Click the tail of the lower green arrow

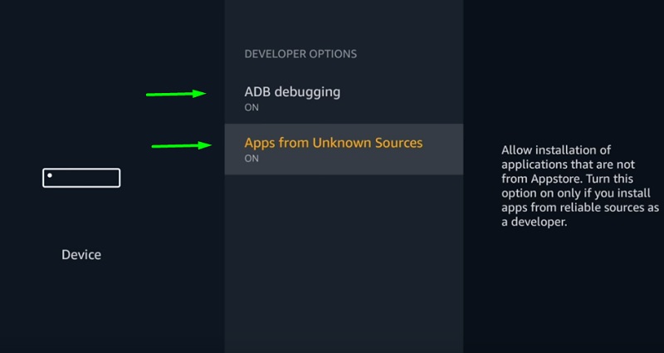pos(157,147)
